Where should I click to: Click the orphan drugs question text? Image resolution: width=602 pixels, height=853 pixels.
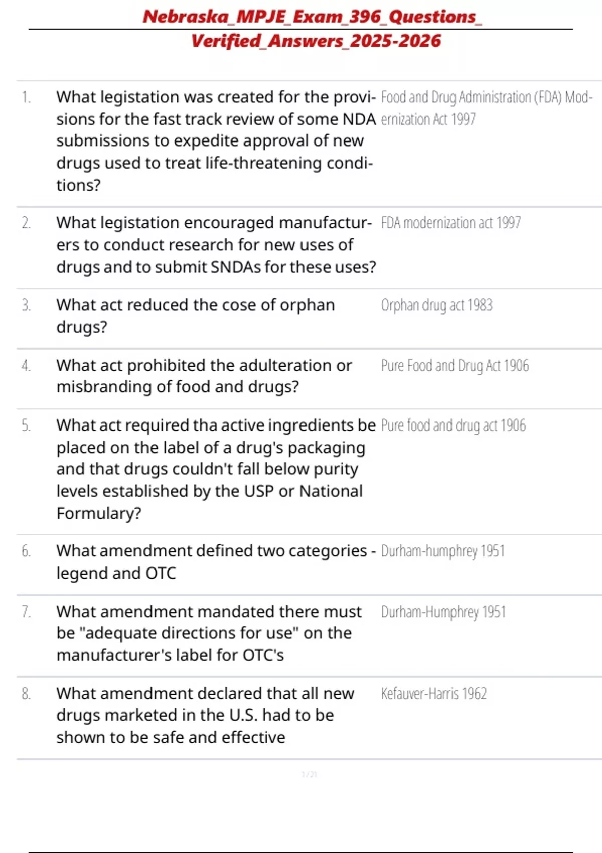pyautogui.click(x=195, y=316)
